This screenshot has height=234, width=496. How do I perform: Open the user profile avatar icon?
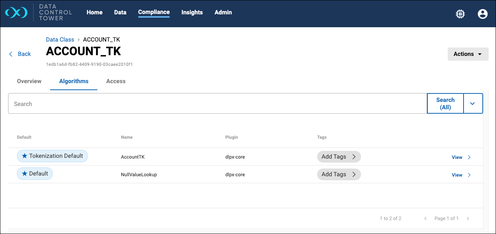pyautogui.click(x=482, y=14)
